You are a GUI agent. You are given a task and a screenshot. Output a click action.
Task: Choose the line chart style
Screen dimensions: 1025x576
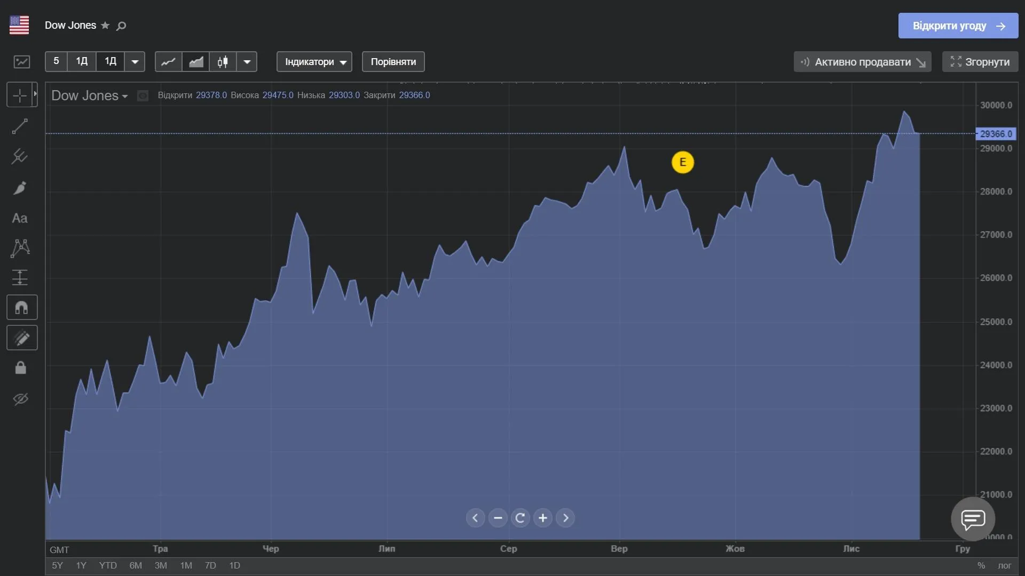click(169, 62)
